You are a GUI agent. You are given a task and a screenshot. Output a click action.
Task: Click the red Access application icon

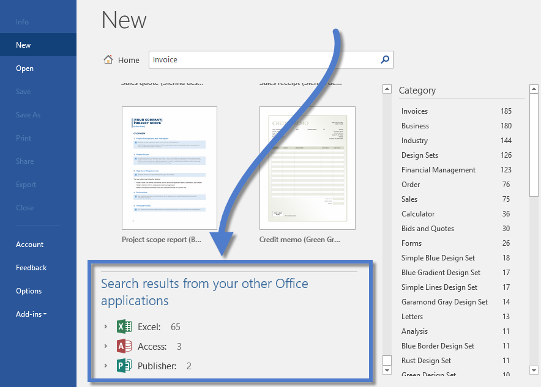tap(124, 347)
